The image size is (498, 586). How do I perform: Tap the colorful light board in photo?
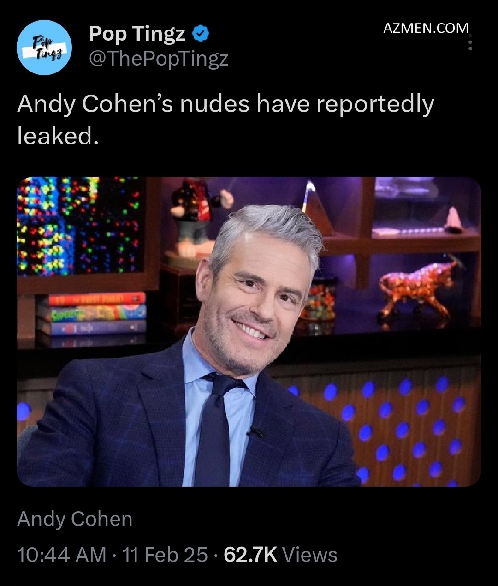point(79,226)
